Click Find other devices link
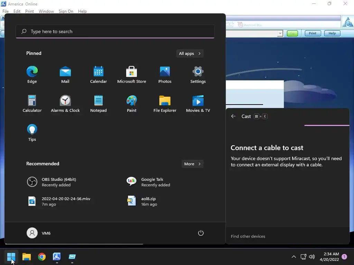Screen dimensions: 354x265 [248, 236]
